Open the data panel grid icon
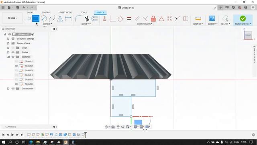The height and width of the screenshot is (145, 257). tap(3, 7)
